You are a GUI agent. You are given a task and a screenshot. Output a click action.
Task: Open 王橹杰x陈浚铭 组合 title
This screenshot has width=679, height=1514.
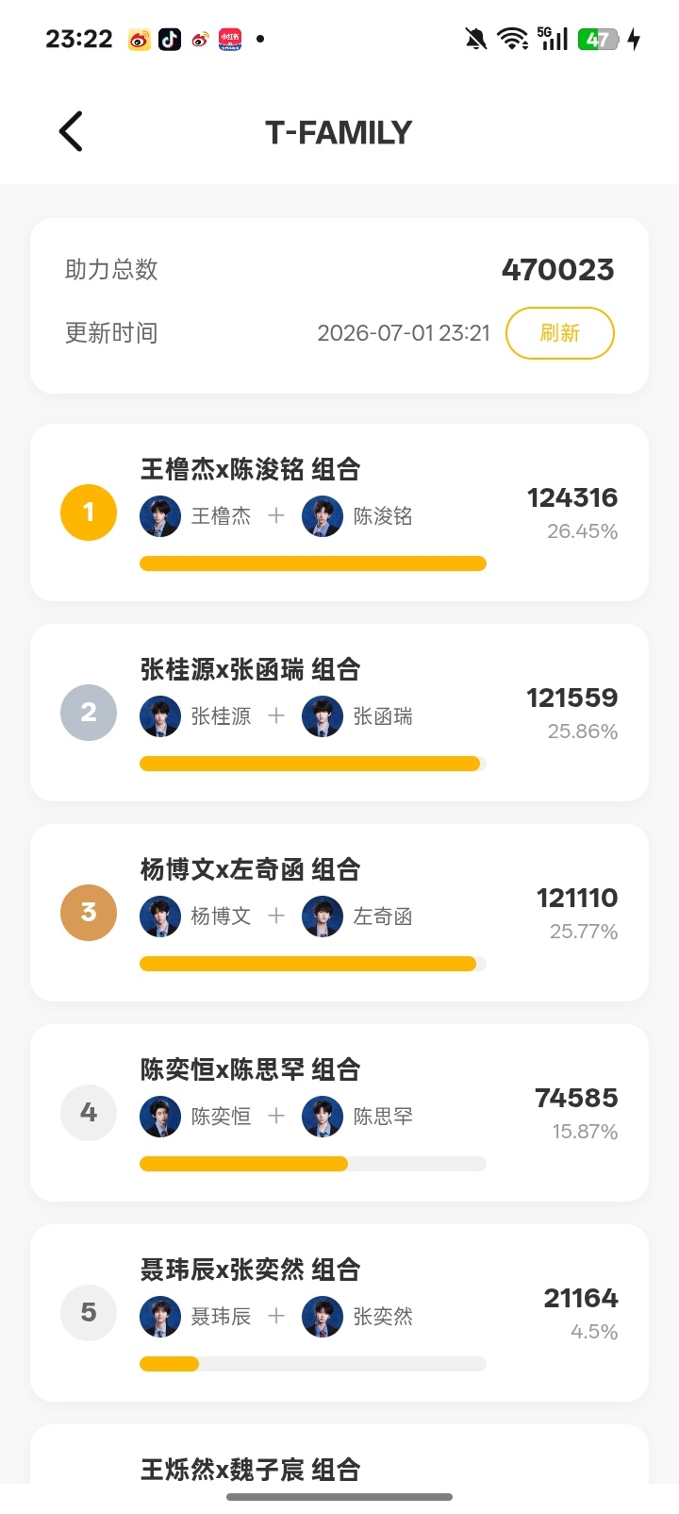pos(251,469)
